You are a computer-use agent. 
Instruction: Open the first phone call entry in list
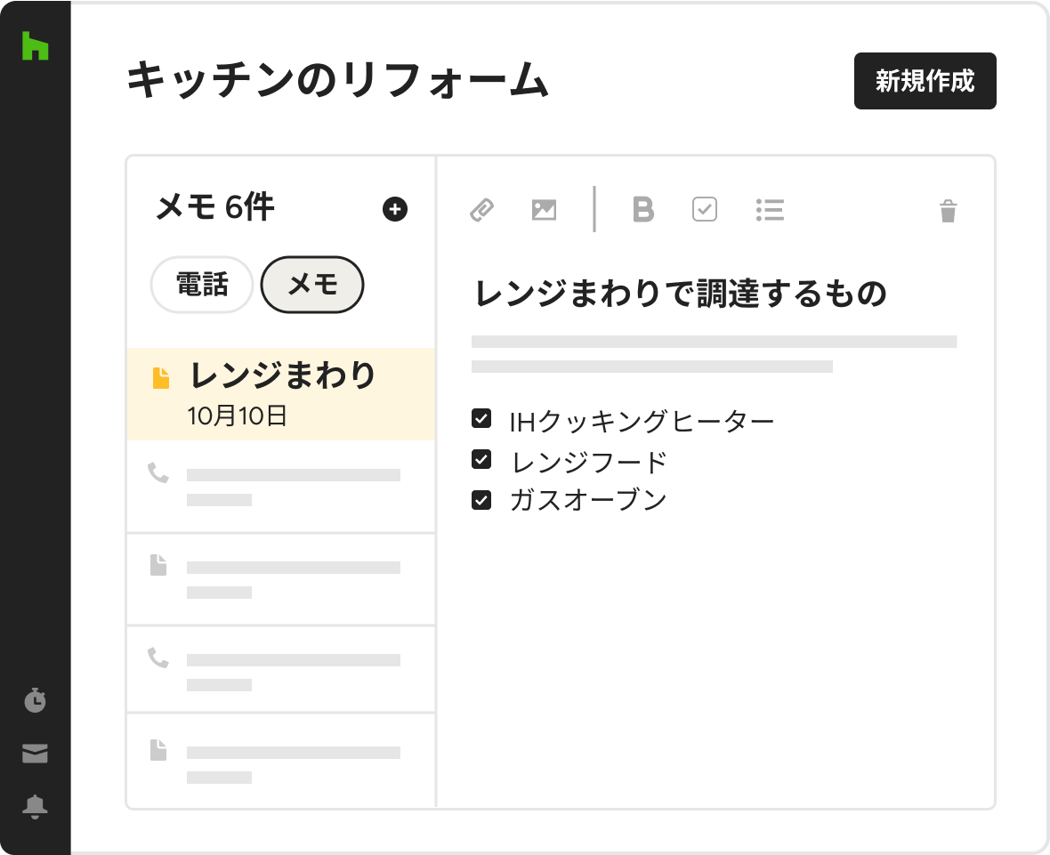coord(281,486)
